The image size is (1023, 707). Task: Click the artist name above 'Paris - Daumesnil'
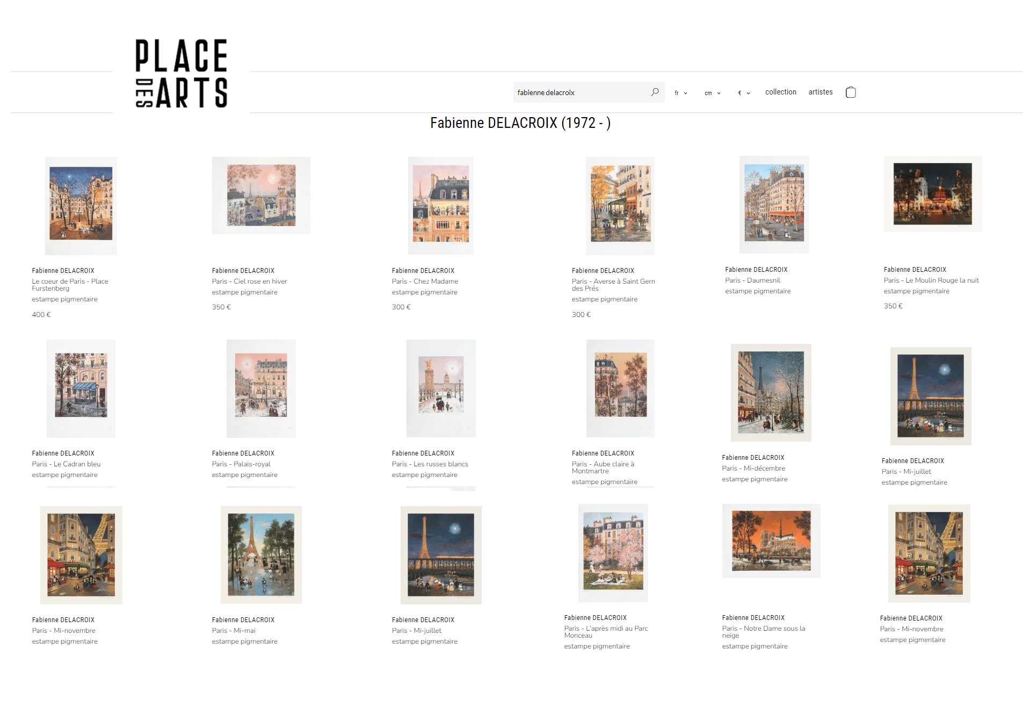point(756,270)
